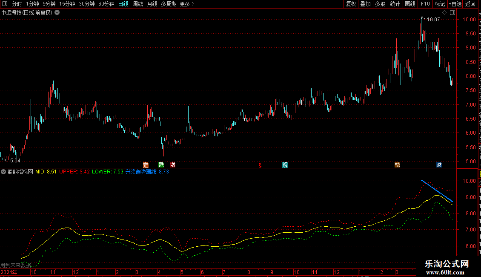Open the 多周期 multi-period view
Screen dimensions: 481x277
point(169,4)
